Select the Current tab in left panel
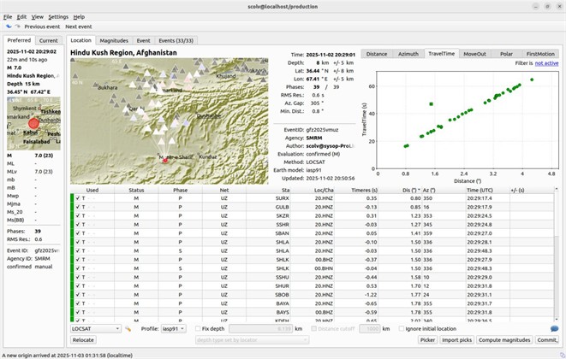The height and width of the screenshot is (359, 566). (48, 41)
